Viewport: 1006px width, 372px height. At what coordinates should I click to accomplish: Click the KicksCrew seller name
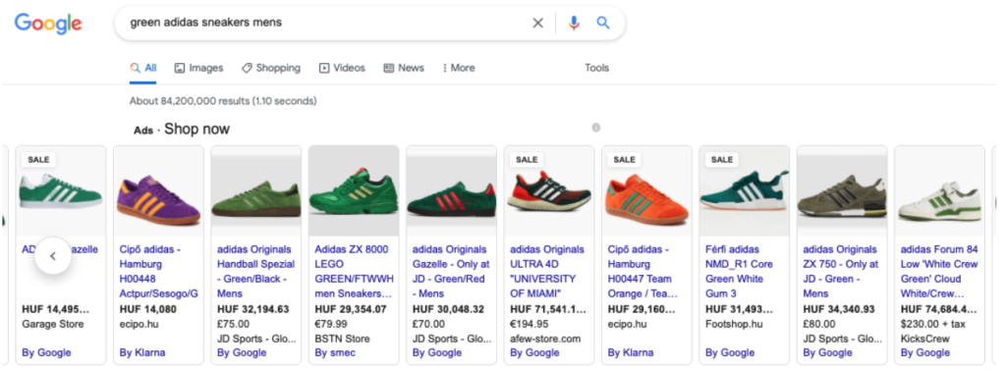[924, 339]
